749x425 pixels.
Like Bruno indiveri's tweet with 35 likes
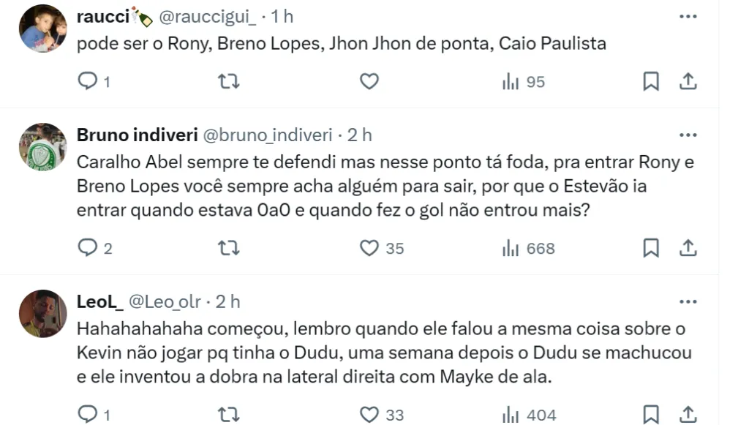[369, 248]
